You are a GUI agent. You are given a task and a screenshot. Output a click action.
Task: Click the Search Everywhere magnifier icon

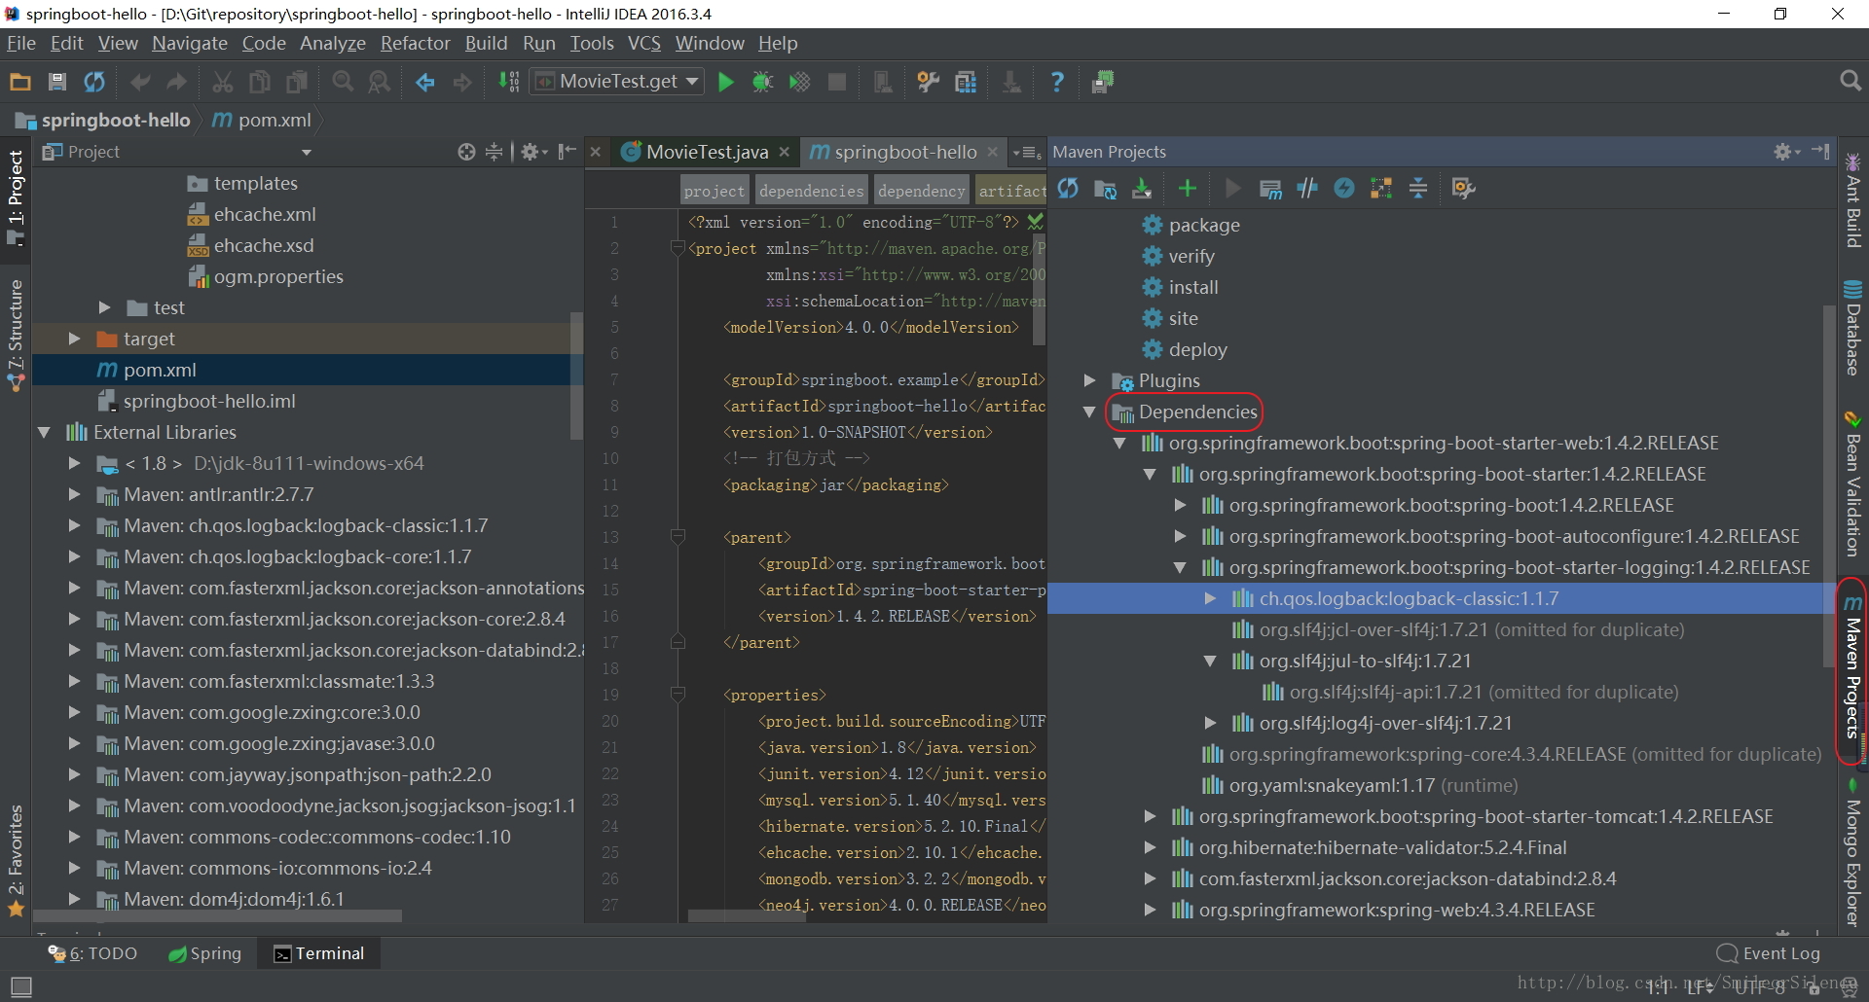pos(1851,82)
